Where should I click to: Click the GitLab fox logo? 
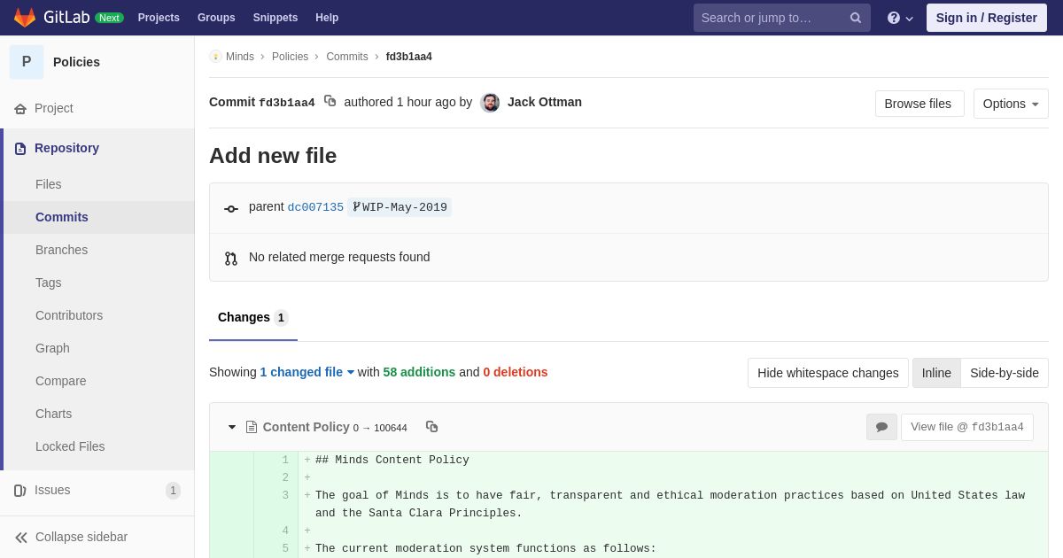[25, 18]
